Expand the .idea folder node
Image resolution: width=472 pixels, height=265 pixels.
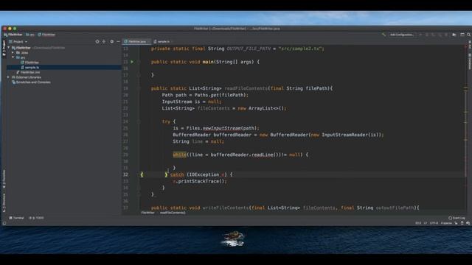[13, 52]
